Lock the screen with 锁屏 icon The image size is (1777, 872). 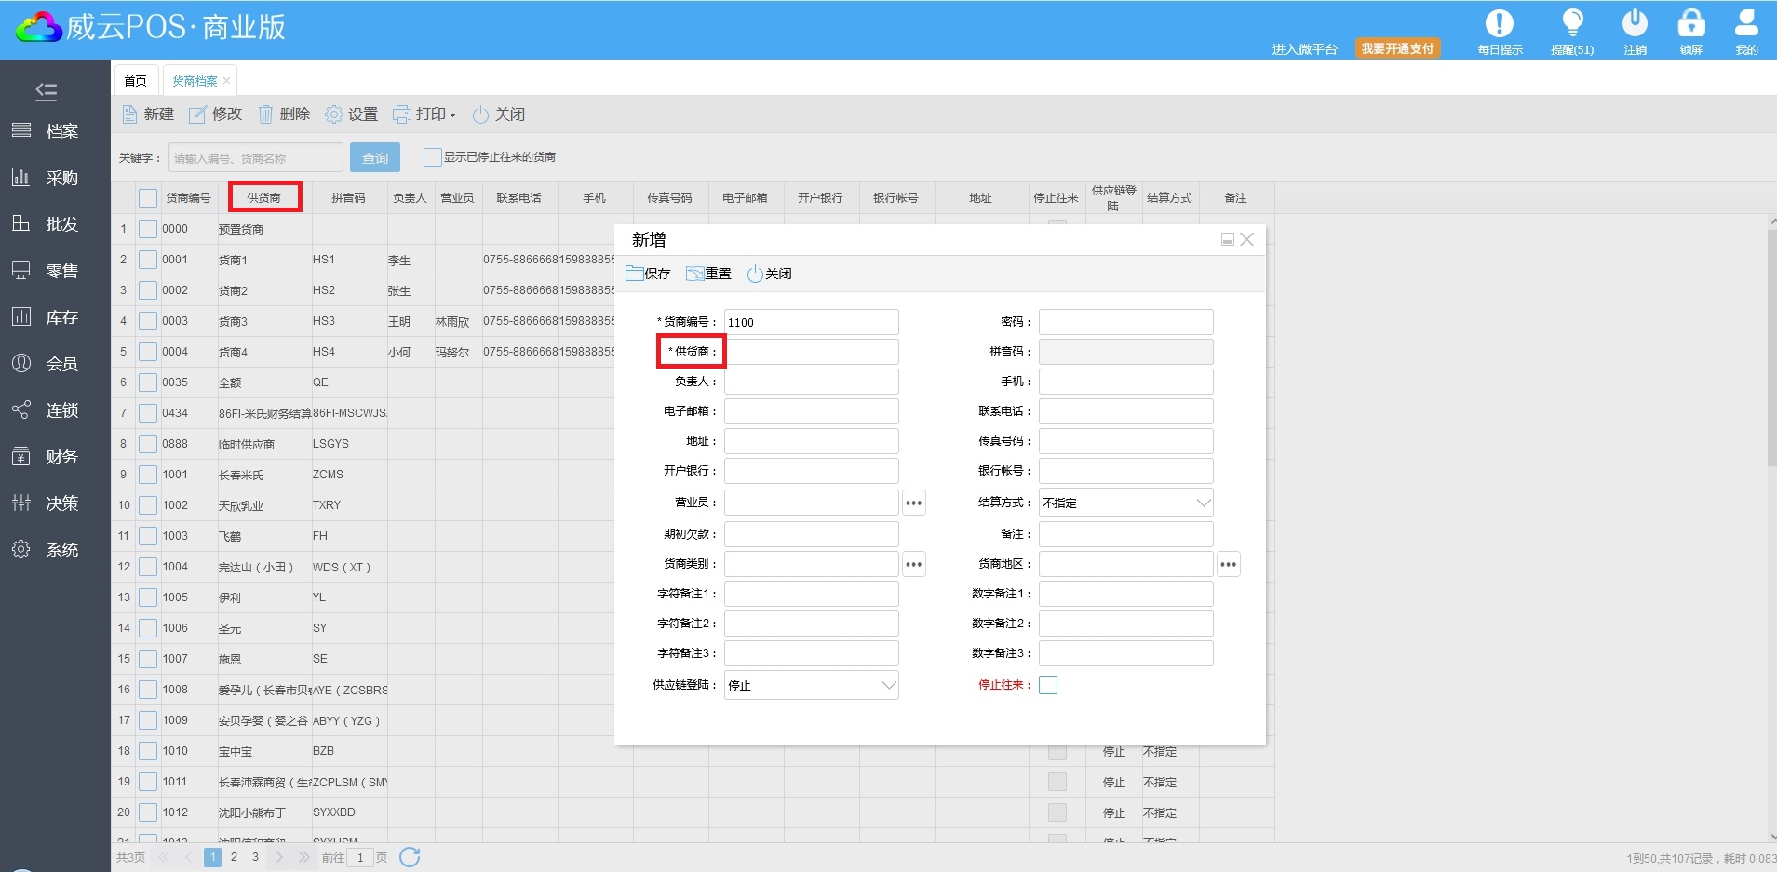[x=1690, y=23]
